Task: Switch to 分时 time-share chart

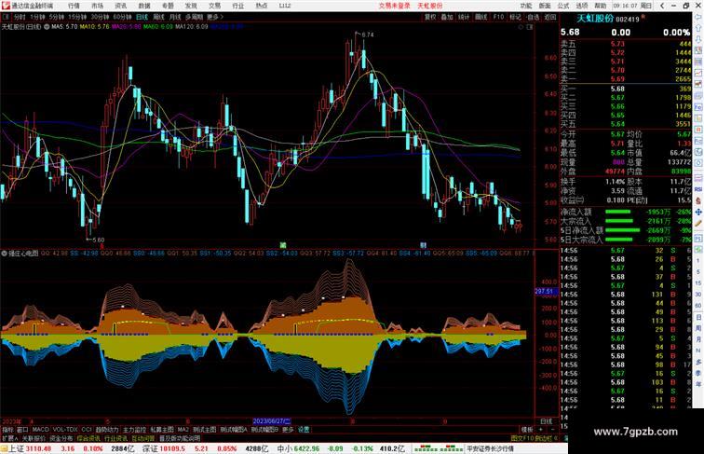Action: tap(20, 17)
